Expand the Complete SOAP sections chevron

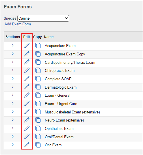point(13,79)
